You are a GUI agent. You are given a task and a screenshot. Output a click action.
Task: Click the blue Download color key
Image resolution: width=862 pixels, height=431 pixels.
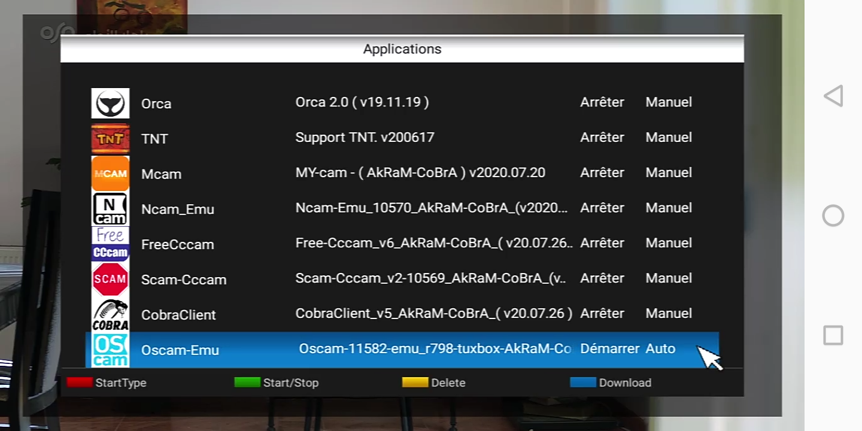tap(583, 382)
